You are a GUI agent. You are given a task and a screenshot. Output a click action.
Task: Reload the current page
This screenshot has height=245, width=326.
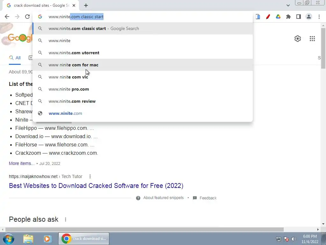(x=27, y=17)
